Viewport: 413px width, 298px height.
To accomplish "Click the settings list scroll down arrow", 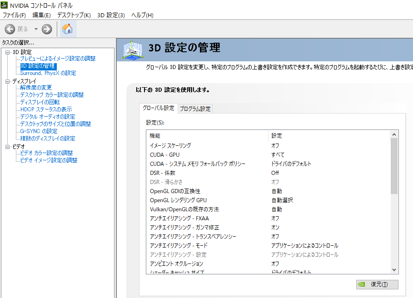I will 394,269.
